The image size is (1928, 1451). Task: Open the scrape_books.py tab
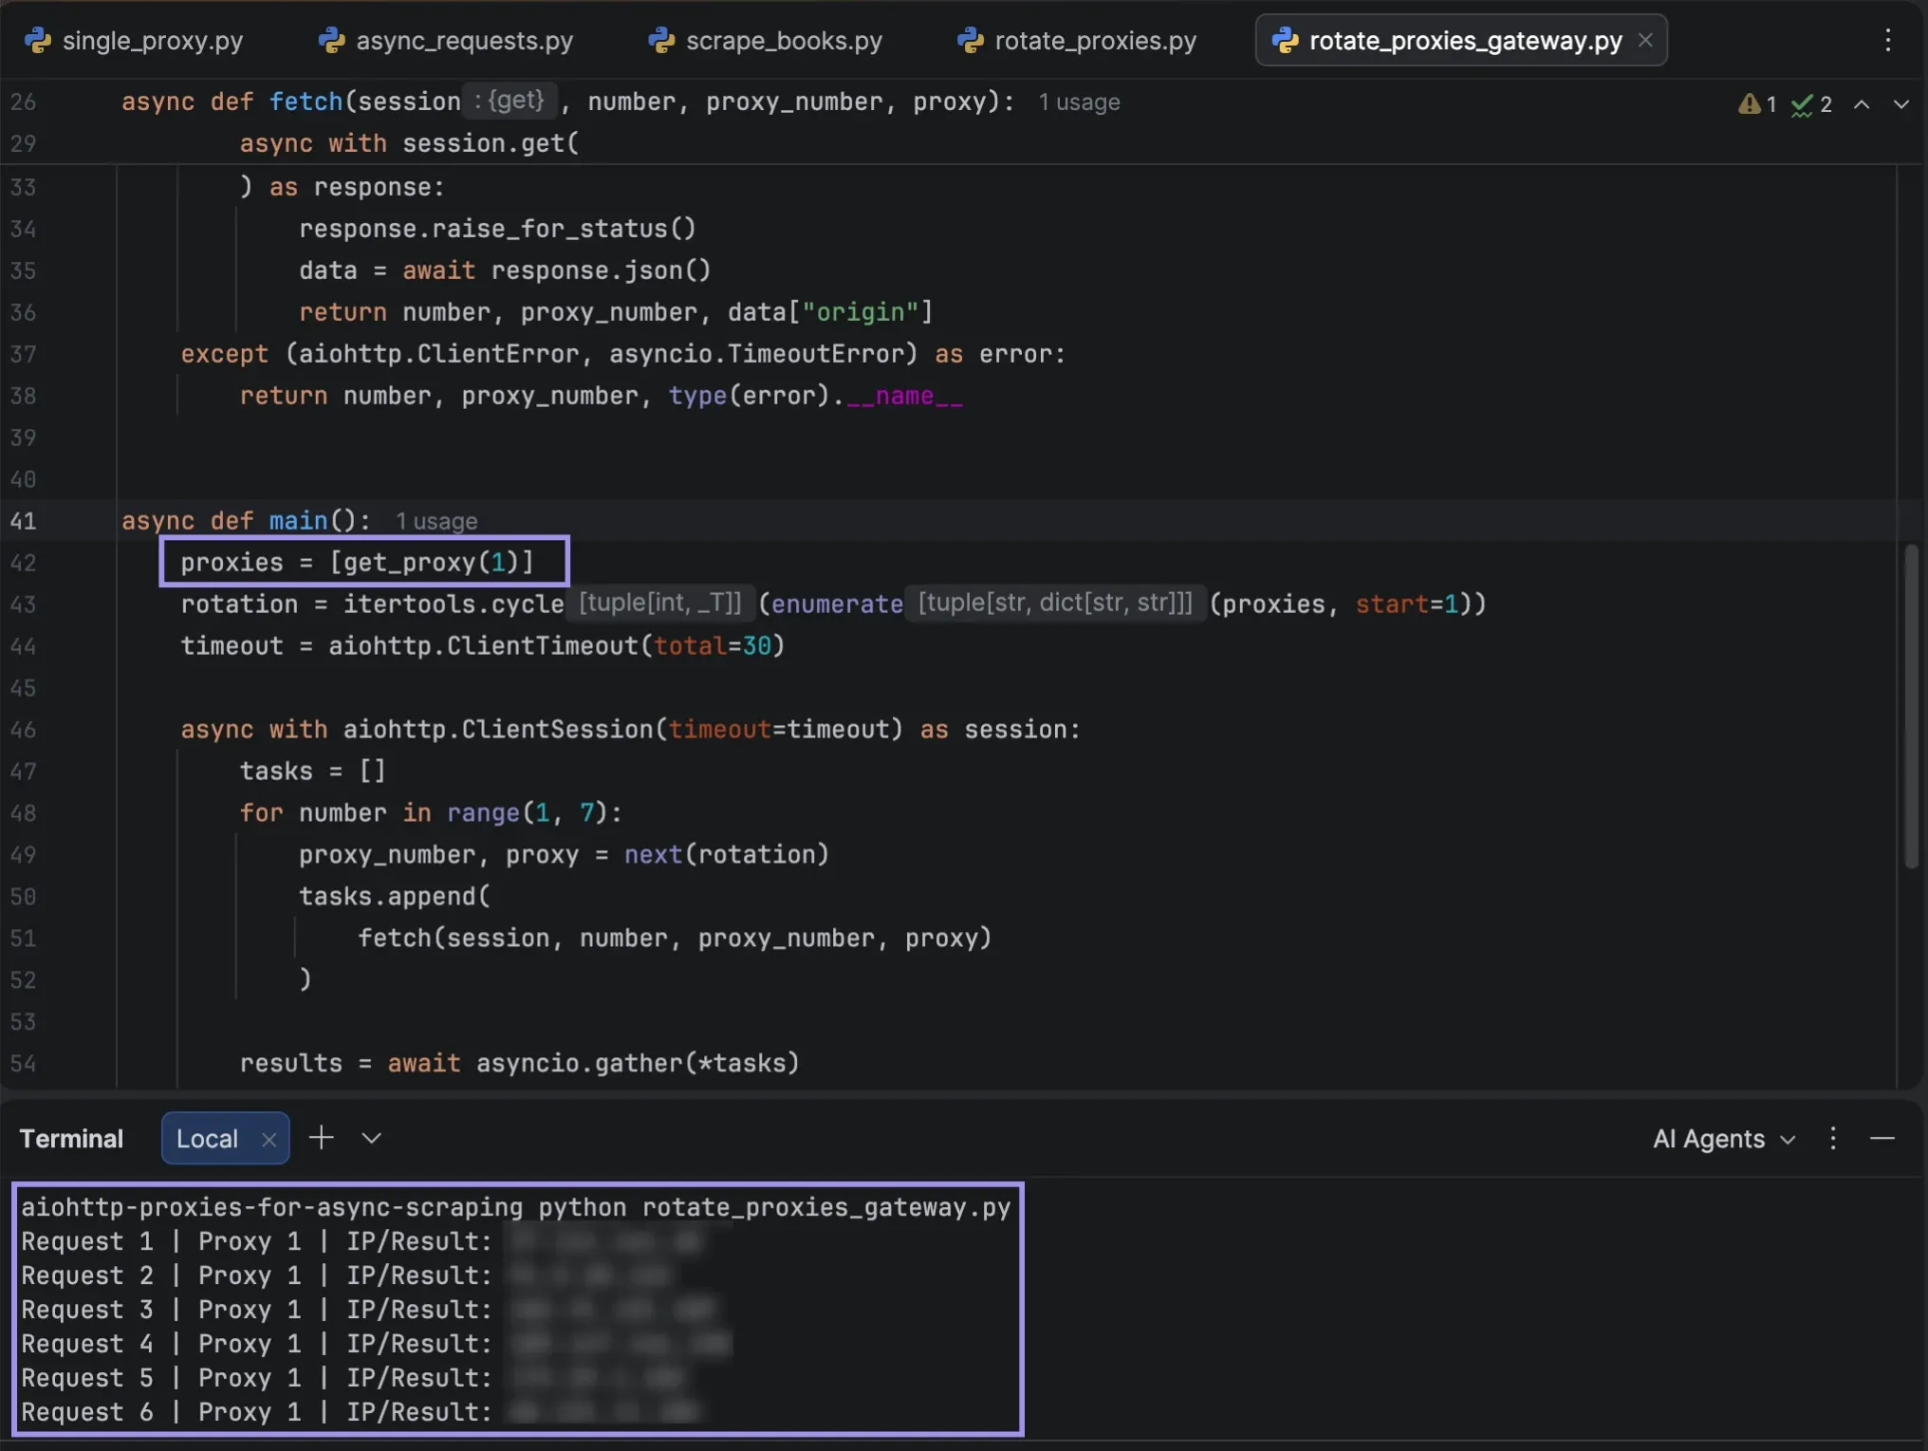tap(766, 41)
